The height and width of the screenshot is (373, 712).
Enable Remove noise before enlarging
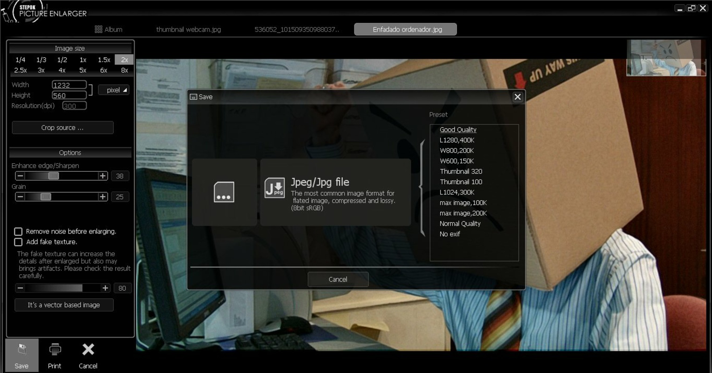(x=18, y=231)
